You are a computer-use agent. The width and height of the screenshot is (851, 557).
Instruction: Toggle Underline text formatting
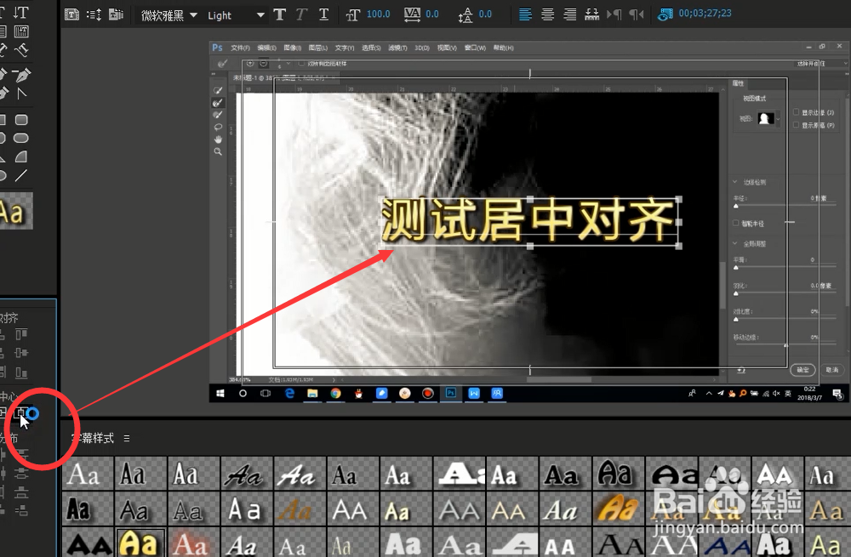(323, 14)
